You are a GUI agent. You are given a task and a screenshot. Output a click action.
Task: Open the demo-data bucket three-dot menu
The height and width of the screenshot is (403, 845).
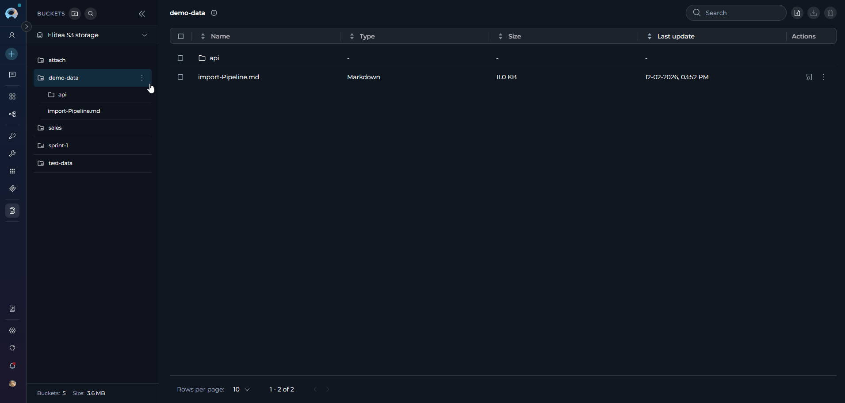tap(142, 78)
